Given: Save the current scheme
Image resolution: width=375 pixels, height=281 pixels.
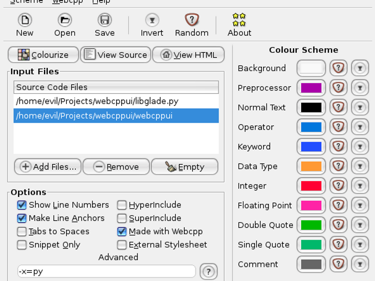Looking at the screenshot, I should 104,25.
